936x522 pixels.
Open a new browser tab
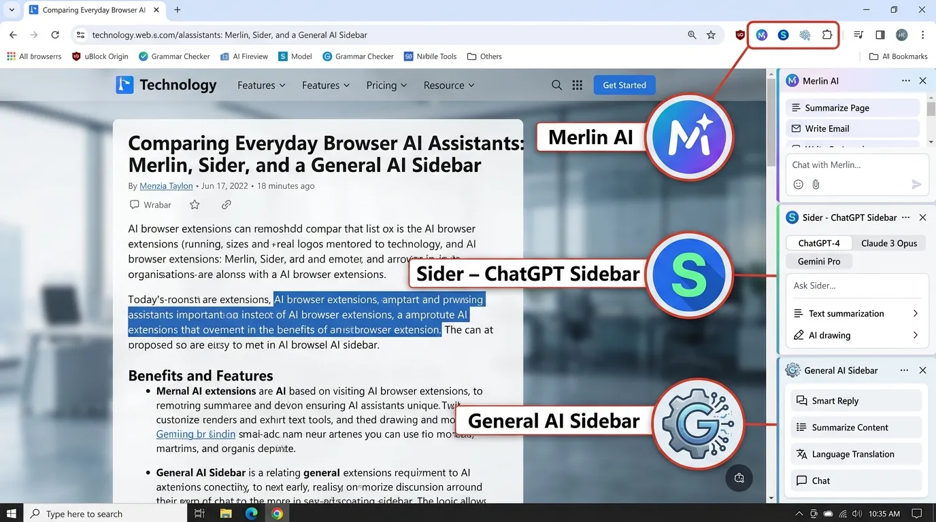(178, 10)
